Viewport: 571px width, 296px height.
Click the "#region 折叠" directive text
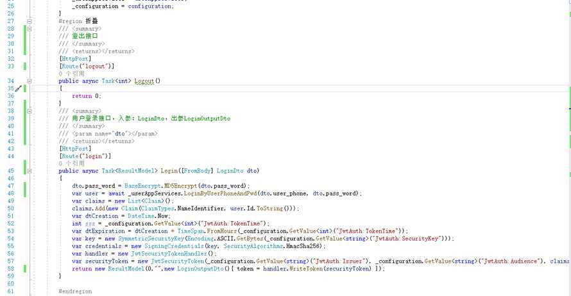click(78, 21)
